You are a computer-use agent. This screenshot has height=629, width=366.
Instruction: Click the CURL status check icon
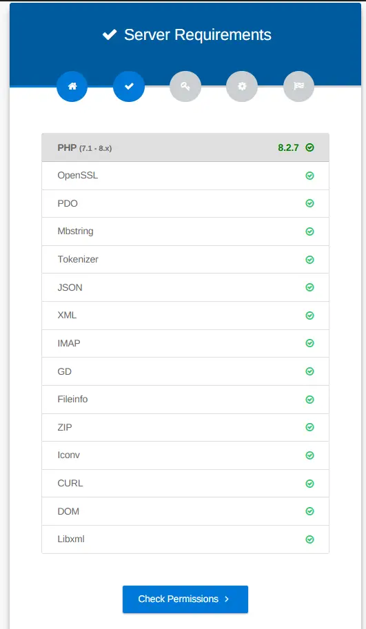coord(309,484)
